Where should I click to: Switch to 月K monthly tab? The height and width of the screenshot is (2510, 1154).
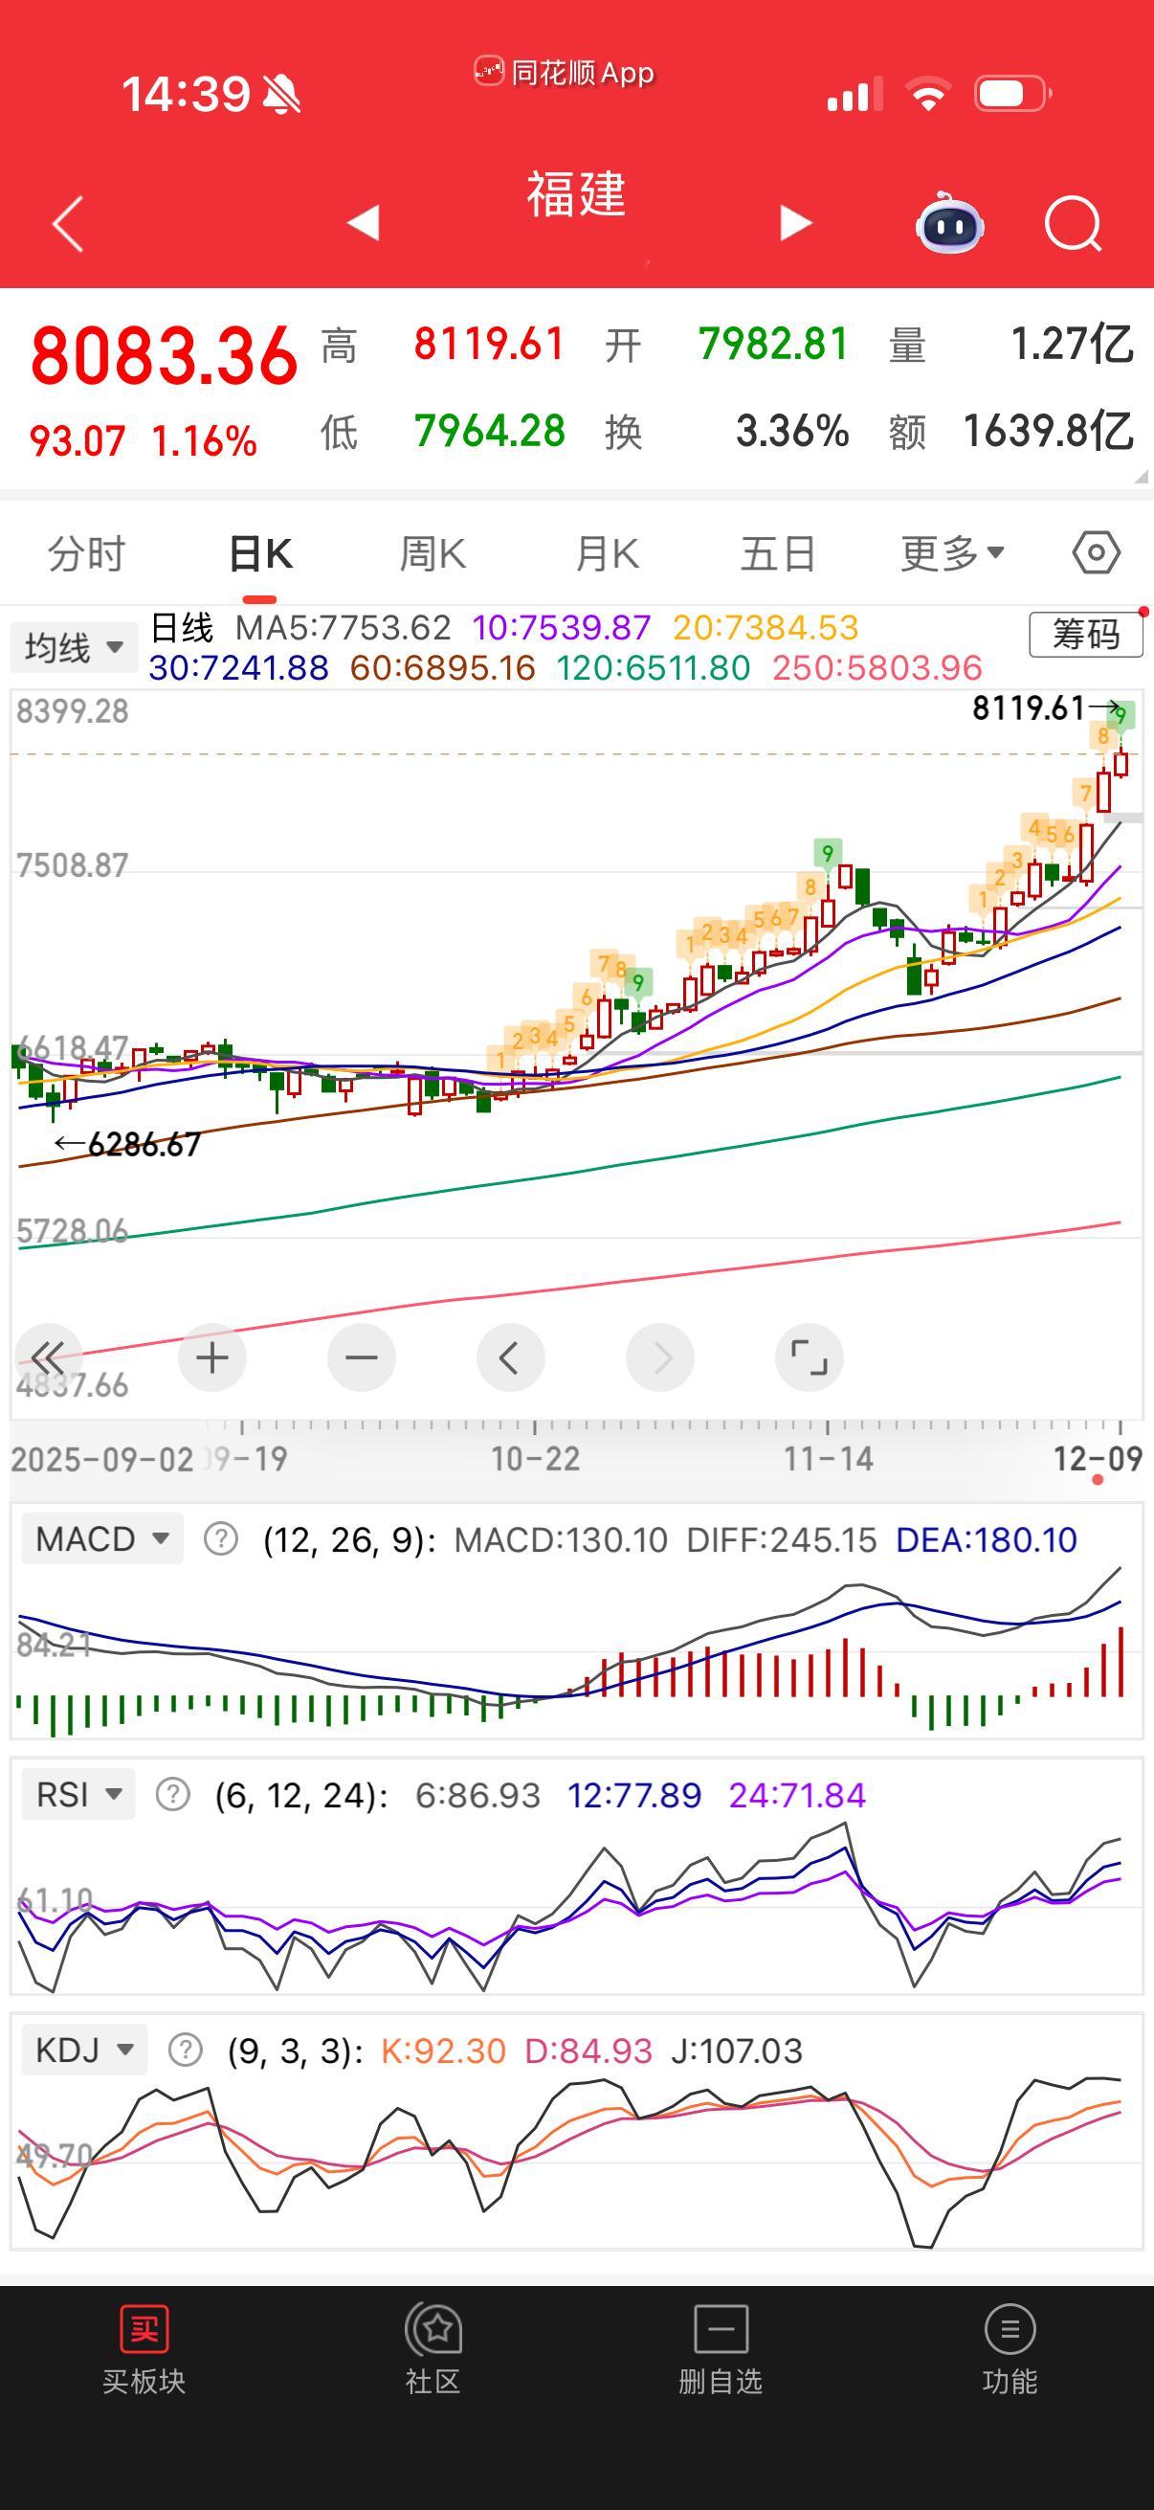pyautogui.click(x=606, y=553)
